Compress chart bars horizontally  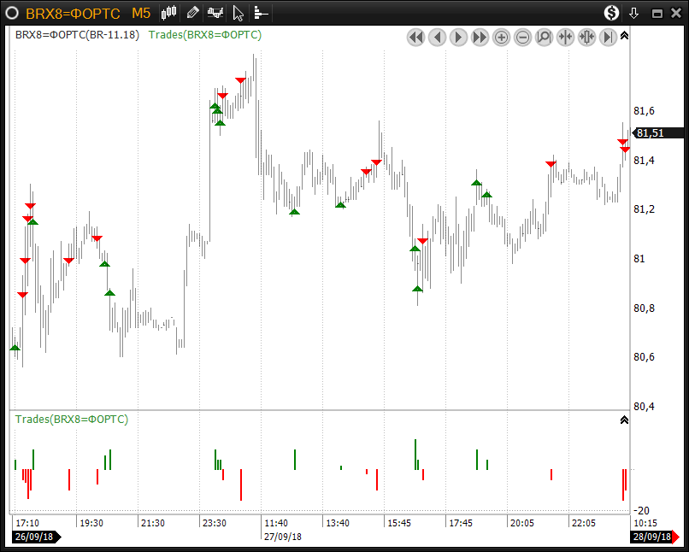565,37
